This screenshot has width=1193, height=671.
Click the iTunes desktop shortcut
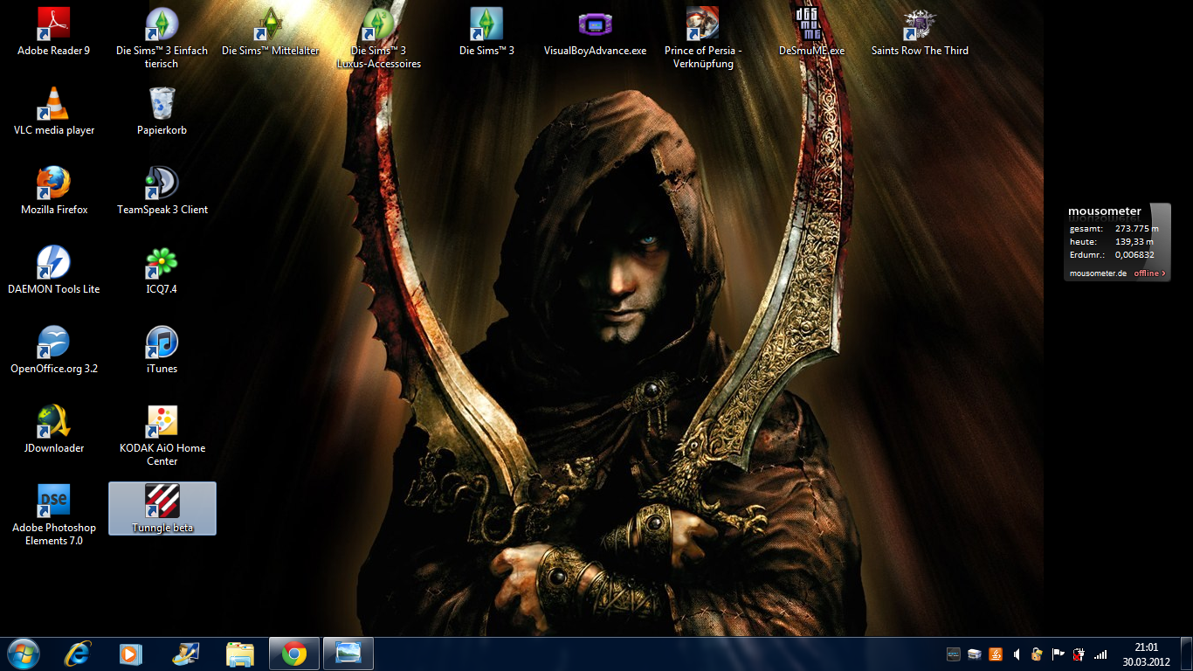pyautogui.click(x=162, y=349)
